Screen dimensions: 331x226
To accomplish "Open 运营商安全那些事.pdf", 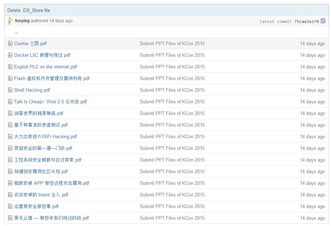I will pos(36,206).
